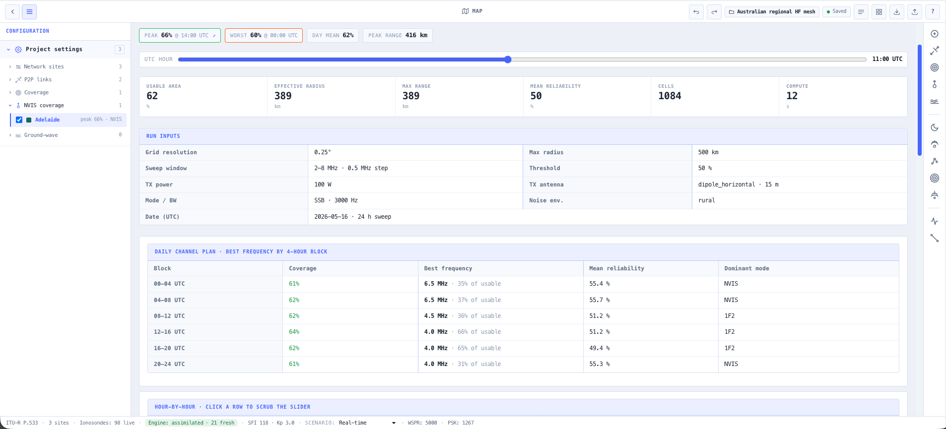Open the grid layout view icon
This screenshot has height=429, width=946.
(x=879, y=12)
